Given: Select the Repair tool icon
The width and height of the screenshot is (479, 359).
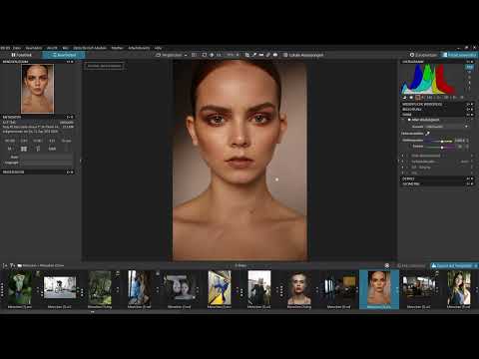Looking at the screenshot, I should (268, 55).
